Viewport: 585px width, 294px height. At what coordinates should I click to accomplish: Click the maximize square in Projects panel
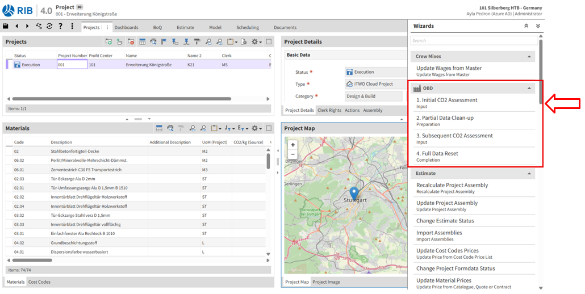269,41
